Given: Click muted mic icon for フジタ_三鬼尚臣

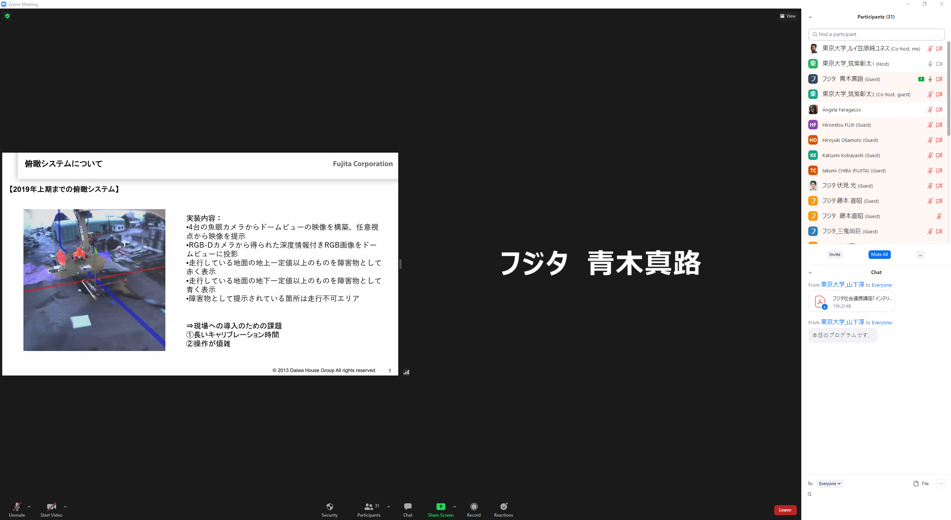Looking at the screenshot, I should [x=930, y=231].
